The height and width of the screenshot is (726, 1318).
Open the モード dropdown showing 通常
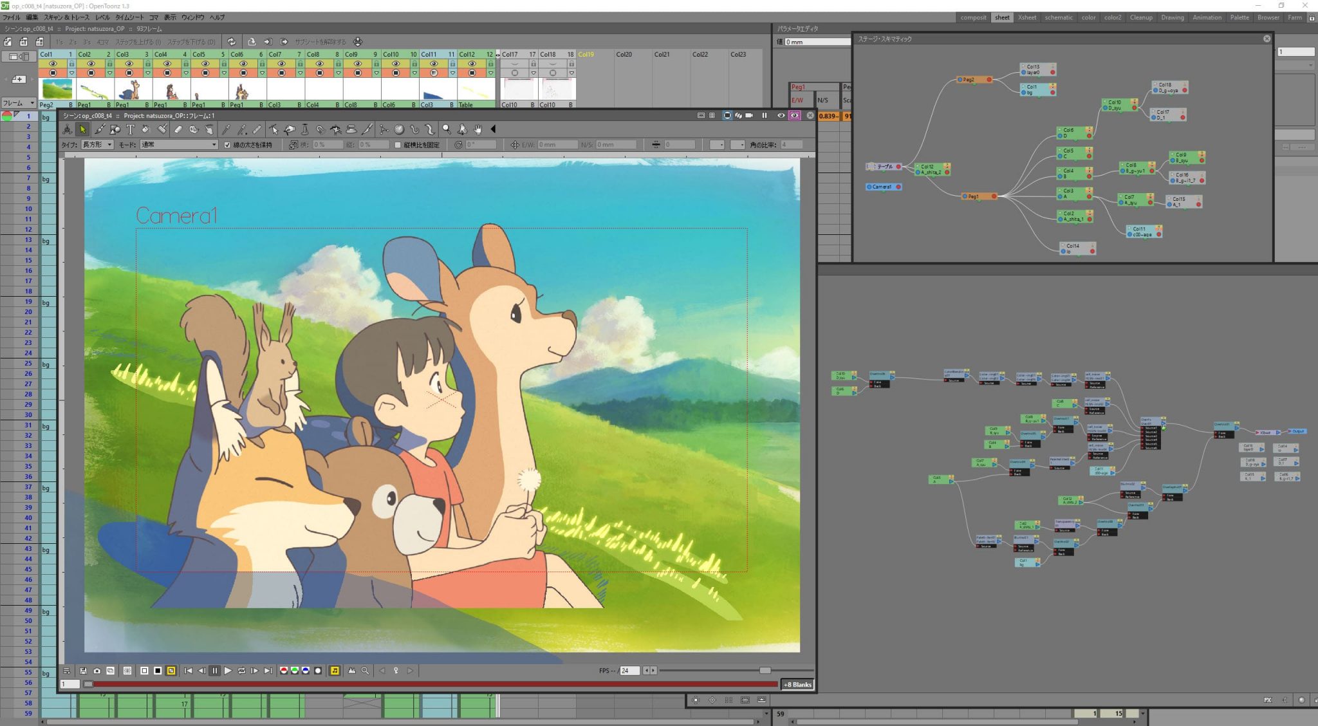(x=178, y=144)
